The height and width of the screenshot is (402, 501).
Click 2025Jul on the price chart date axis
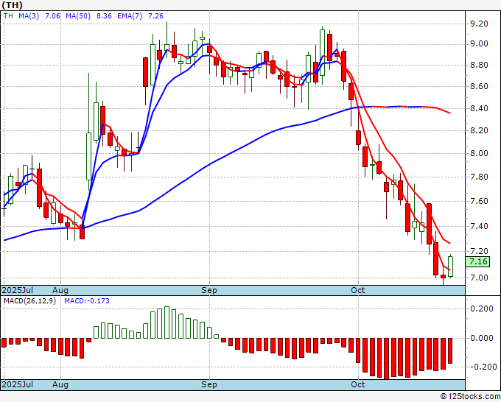coord(18,290)
